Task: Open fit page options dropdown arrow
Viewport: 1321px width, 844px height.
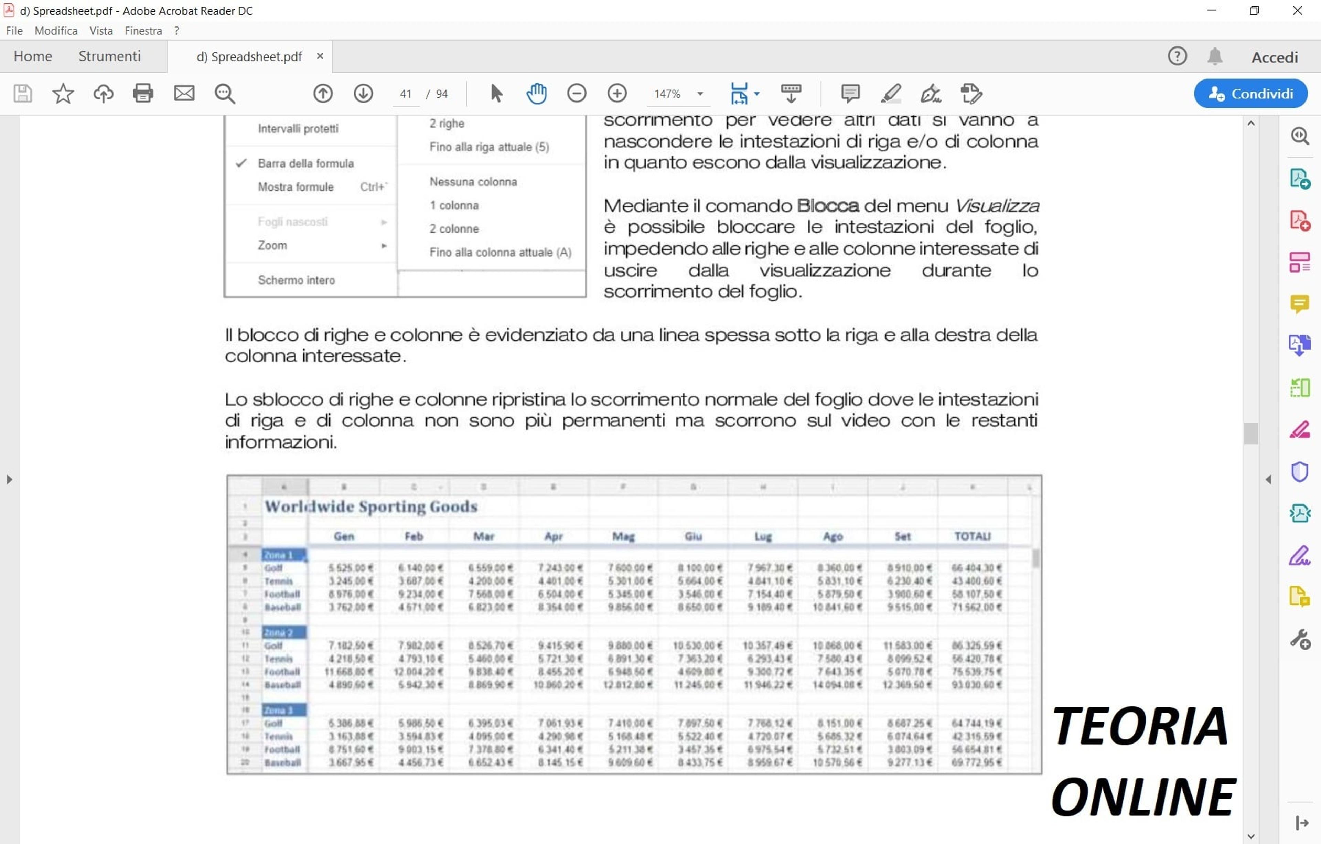Action: (x=757, y=94)
